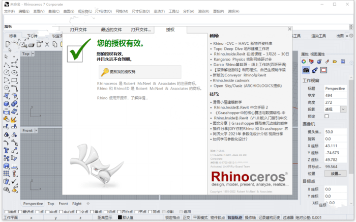Enable the 切点 object snap checkbox
Viewport: 356px width, 222px height.
tap(106, 212)
